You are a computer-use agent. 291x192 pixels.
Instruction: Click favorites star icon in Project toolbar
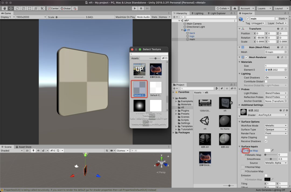click(227, 89)
